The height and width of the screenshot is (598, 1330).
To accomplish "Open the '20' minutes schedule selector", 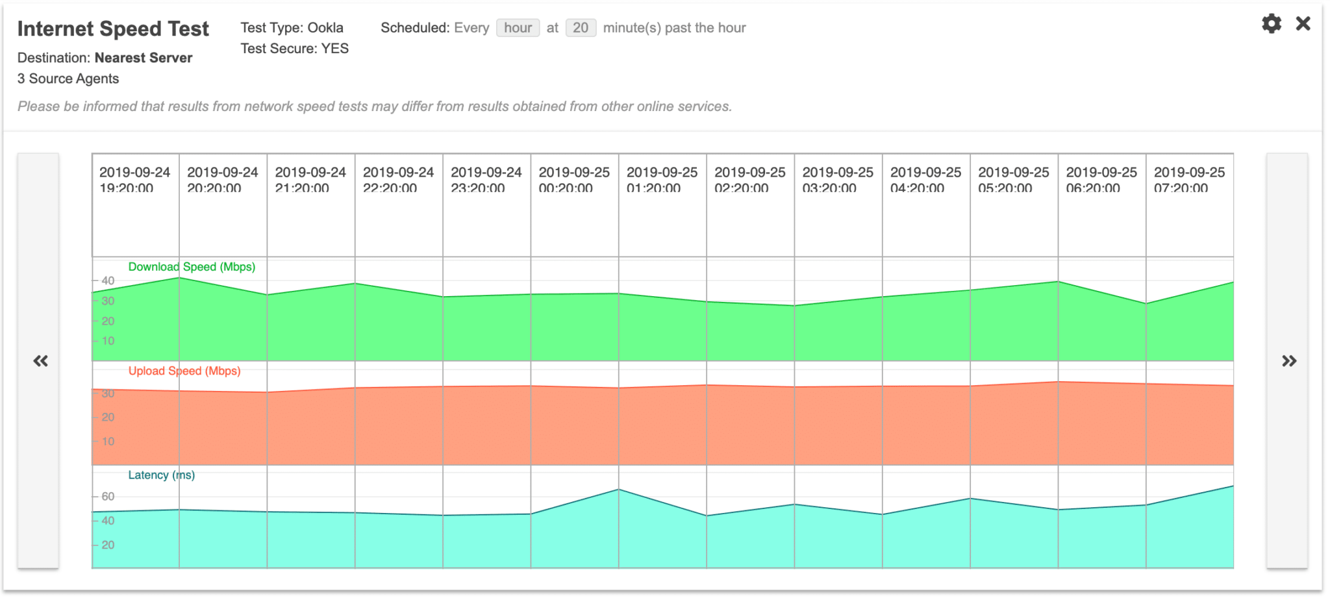I will 580,28.
